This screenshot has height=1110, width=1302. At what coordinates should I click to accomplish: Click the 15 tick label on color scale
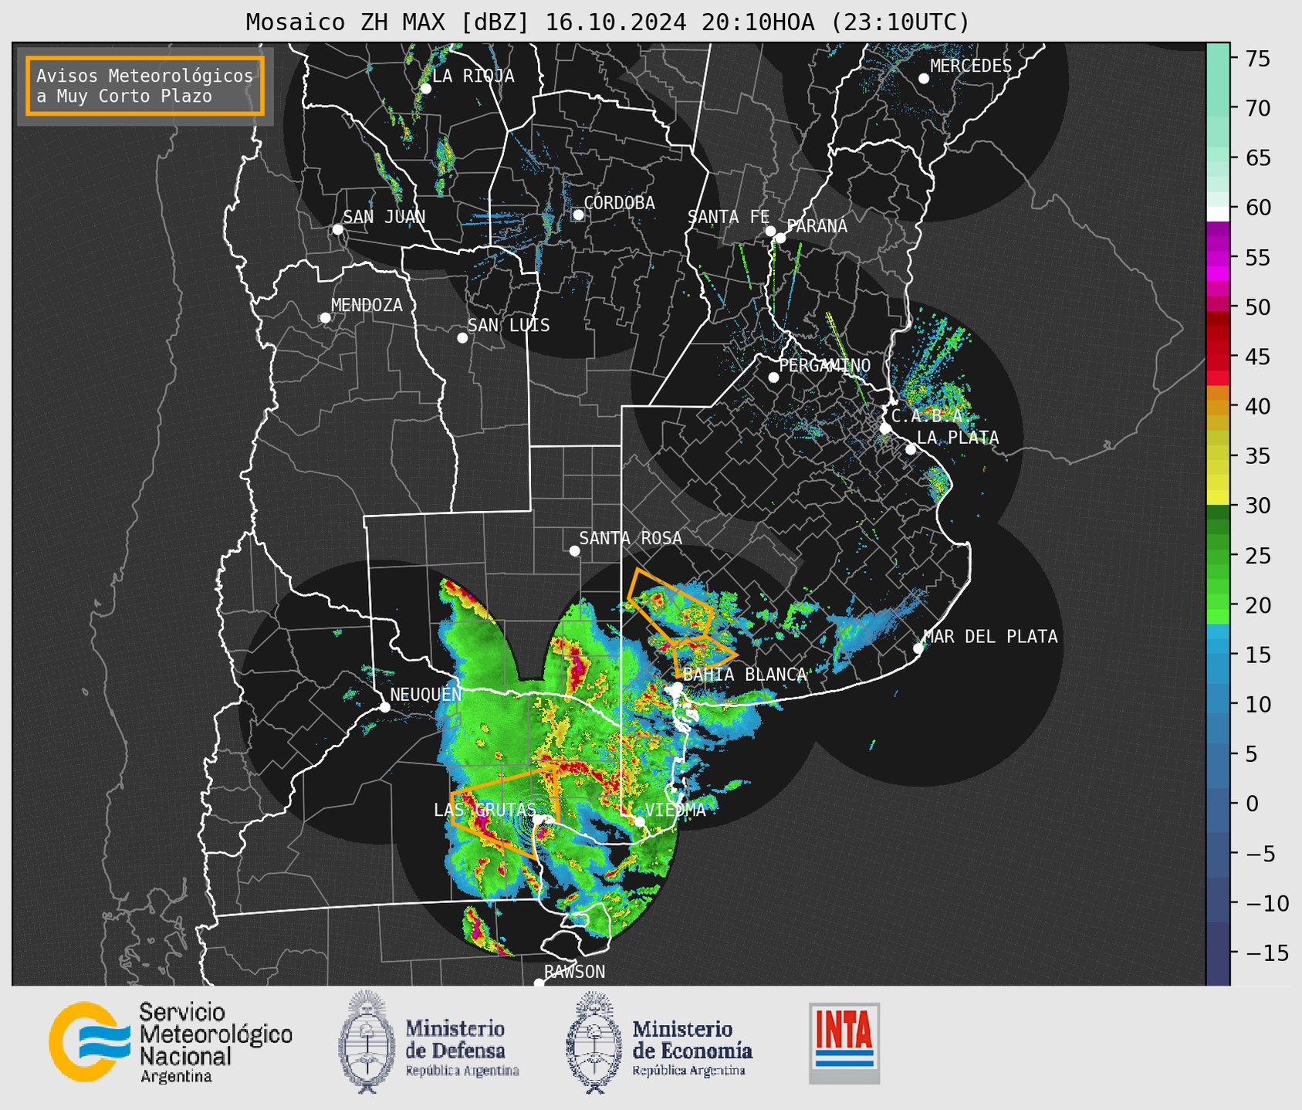1258,655
